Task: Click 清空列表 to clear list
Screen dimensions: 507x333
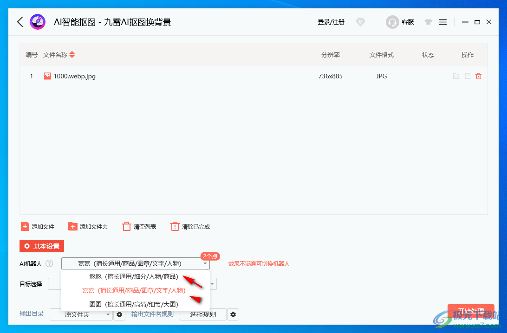Action: 139,227
